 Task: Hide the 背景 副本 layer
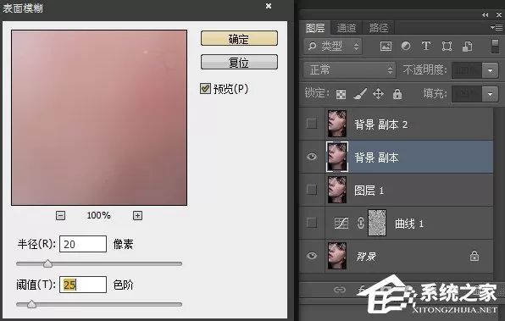[312, 157]
